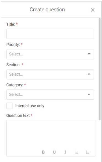This screenshot has height=162, width=102.
Task: Expand the Category dropdown arrow
Action: click(x=89, y=94)
